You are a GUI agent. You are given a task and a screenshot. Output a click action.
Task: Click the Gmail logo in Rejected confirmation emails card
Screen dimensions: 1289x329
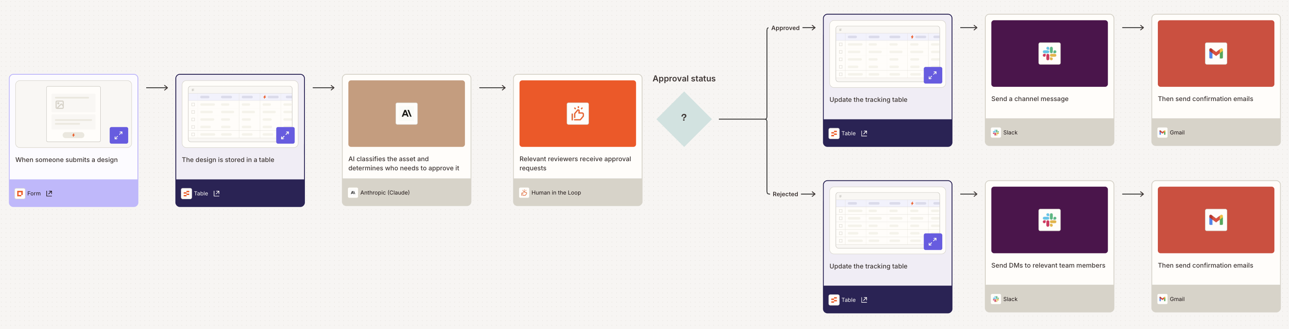point(1215,220)
